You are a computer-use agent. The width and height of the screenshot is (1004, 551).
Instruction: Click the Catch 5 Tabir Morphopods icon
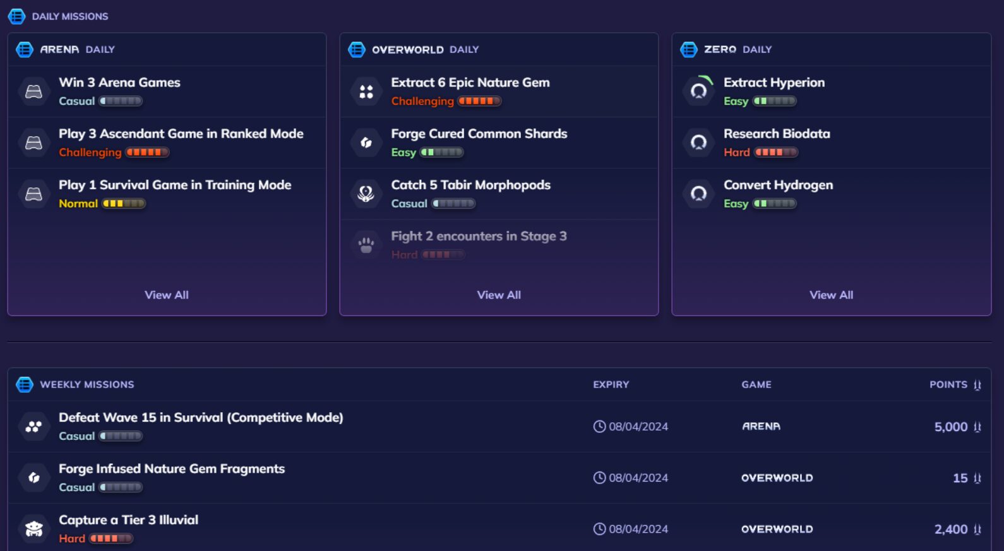(366, 194)
